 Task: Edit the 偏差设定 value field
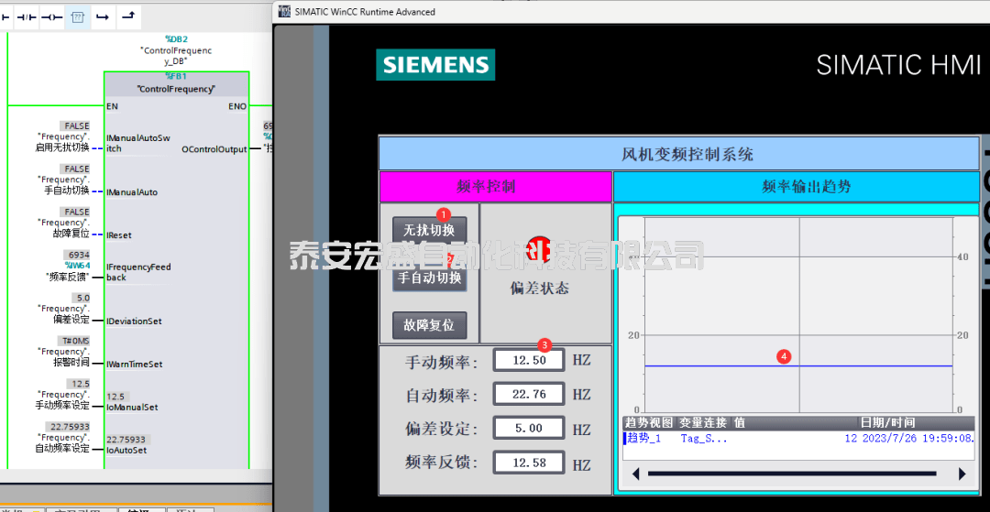[529, 429]
